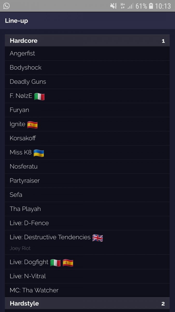Screen dimensions: 175x312
Task: Tap the muted sound status icon
Action: (113, 6)
